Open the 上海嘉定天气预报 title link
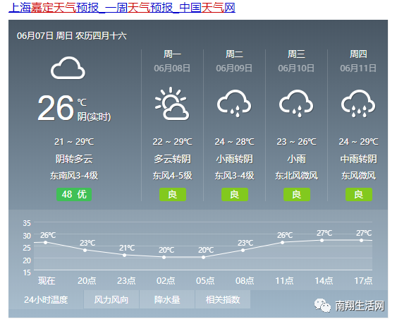397x324 pixels. 122,8
